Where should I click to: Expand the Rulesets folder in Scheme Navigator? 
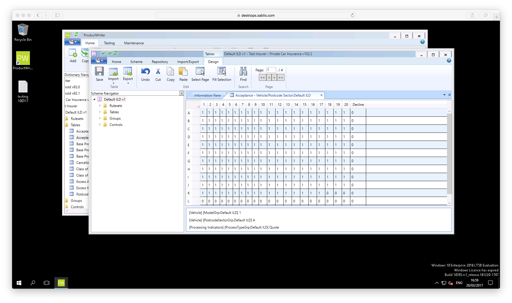(x=100, y=106)
